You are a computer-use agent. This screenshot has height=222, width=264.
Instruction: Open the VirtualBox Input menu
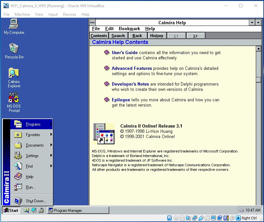coord(53,14)
